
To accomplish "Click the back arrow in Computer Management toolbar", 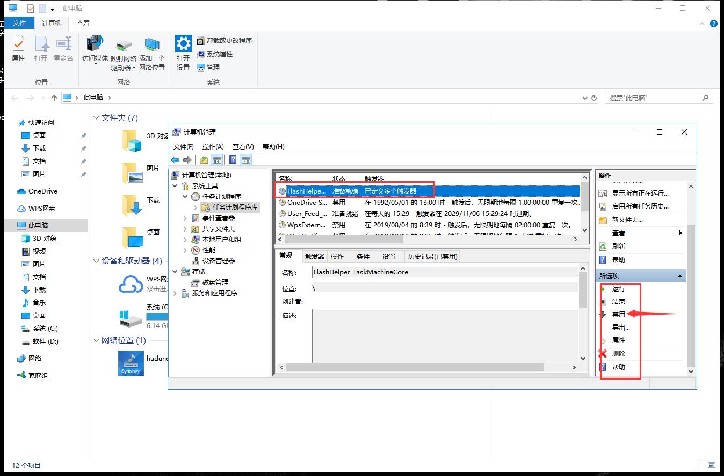I will click(x=175, y=159).
